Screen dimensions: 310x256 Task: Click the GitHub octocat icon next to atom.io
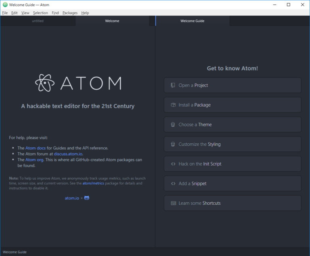pos(87,198)
